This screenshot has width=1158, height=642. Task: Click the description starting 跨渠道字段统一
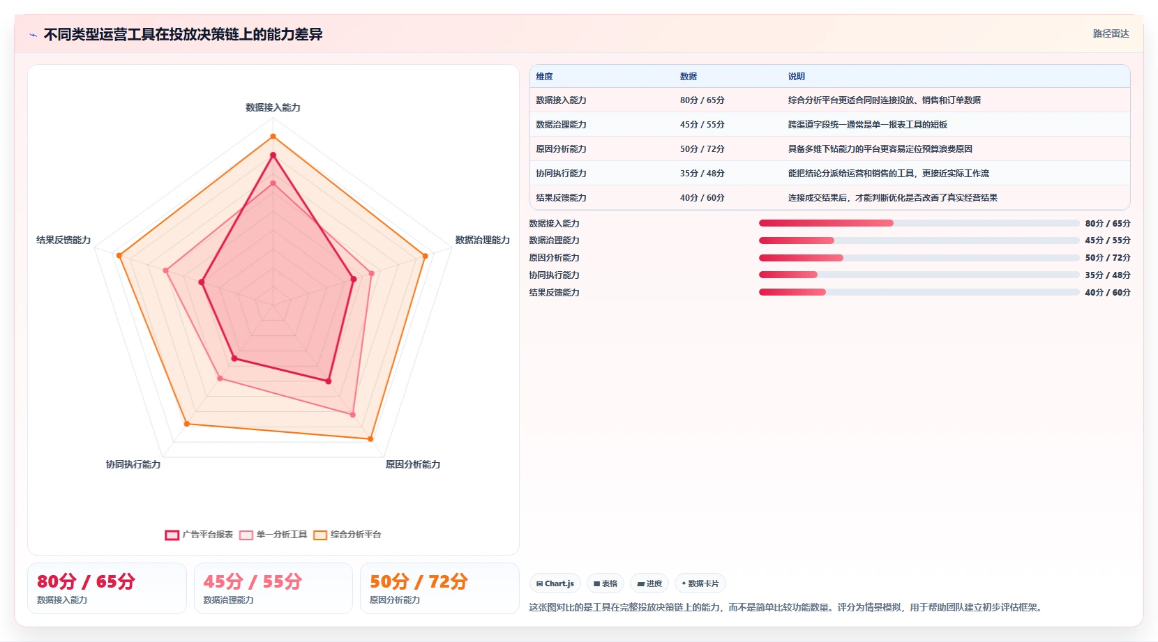[868, 125]
